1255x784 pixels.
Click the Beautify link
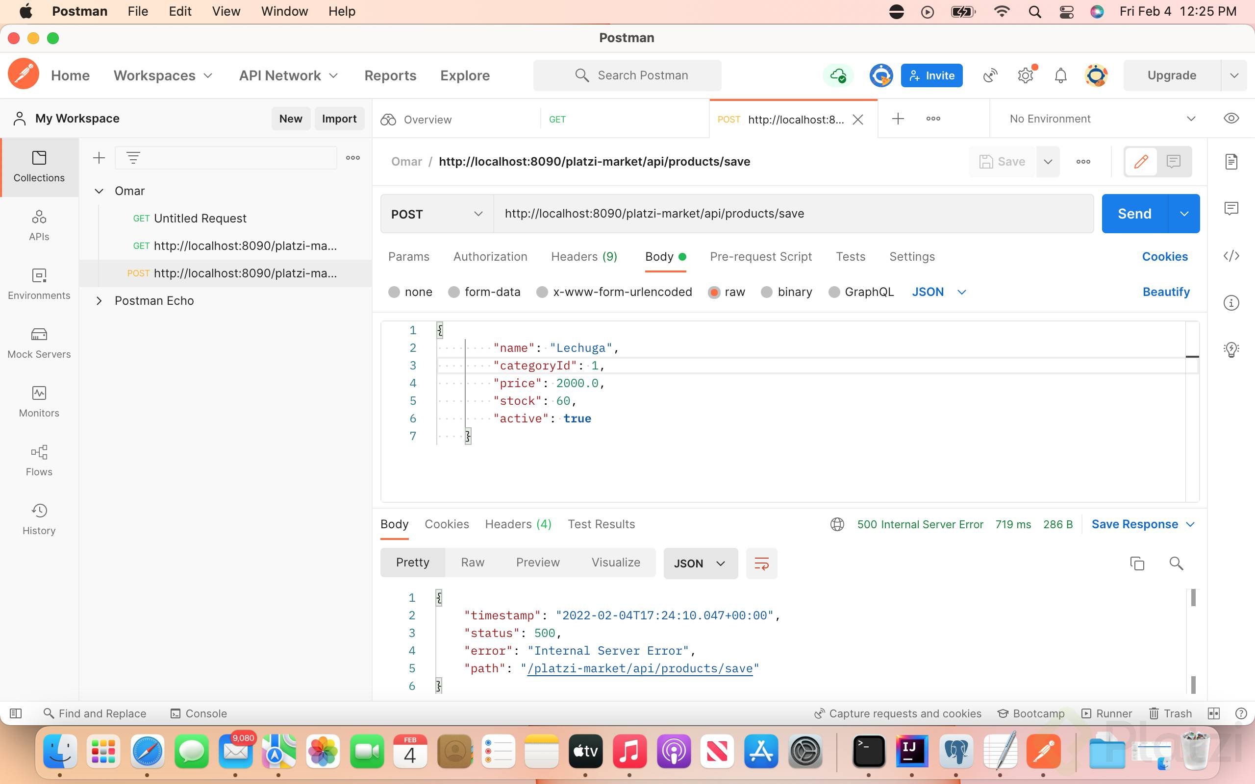(1166, 292)
